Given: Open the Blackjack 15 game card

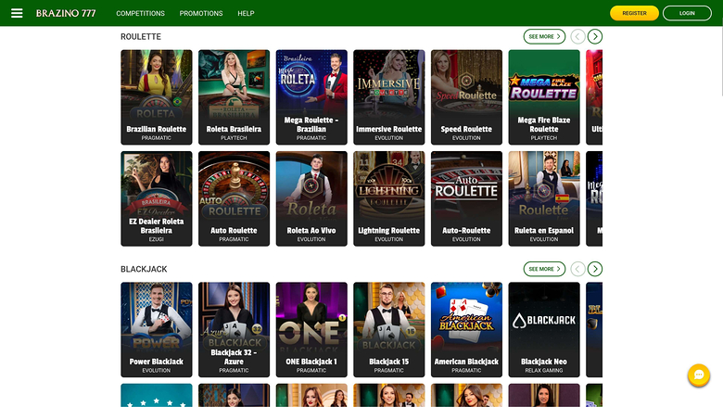Looking at the screenshot, I should pyautogui.click(x=388, y=329).
